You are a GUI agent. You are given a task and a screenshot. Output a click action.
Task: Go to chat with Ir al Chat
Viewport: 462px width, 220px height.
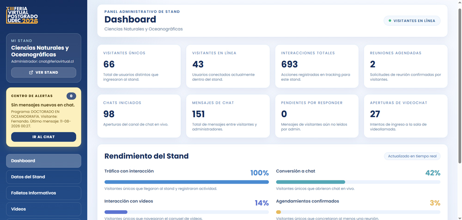(43, 137)
